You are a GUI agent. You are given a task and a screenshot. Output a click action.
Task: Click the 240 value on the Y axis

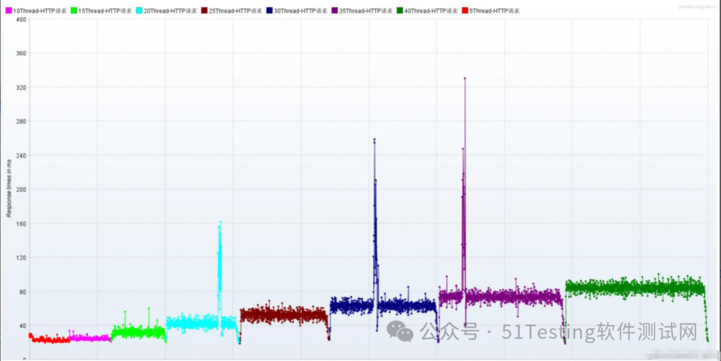pyautogui.click(x=22, y=155)
